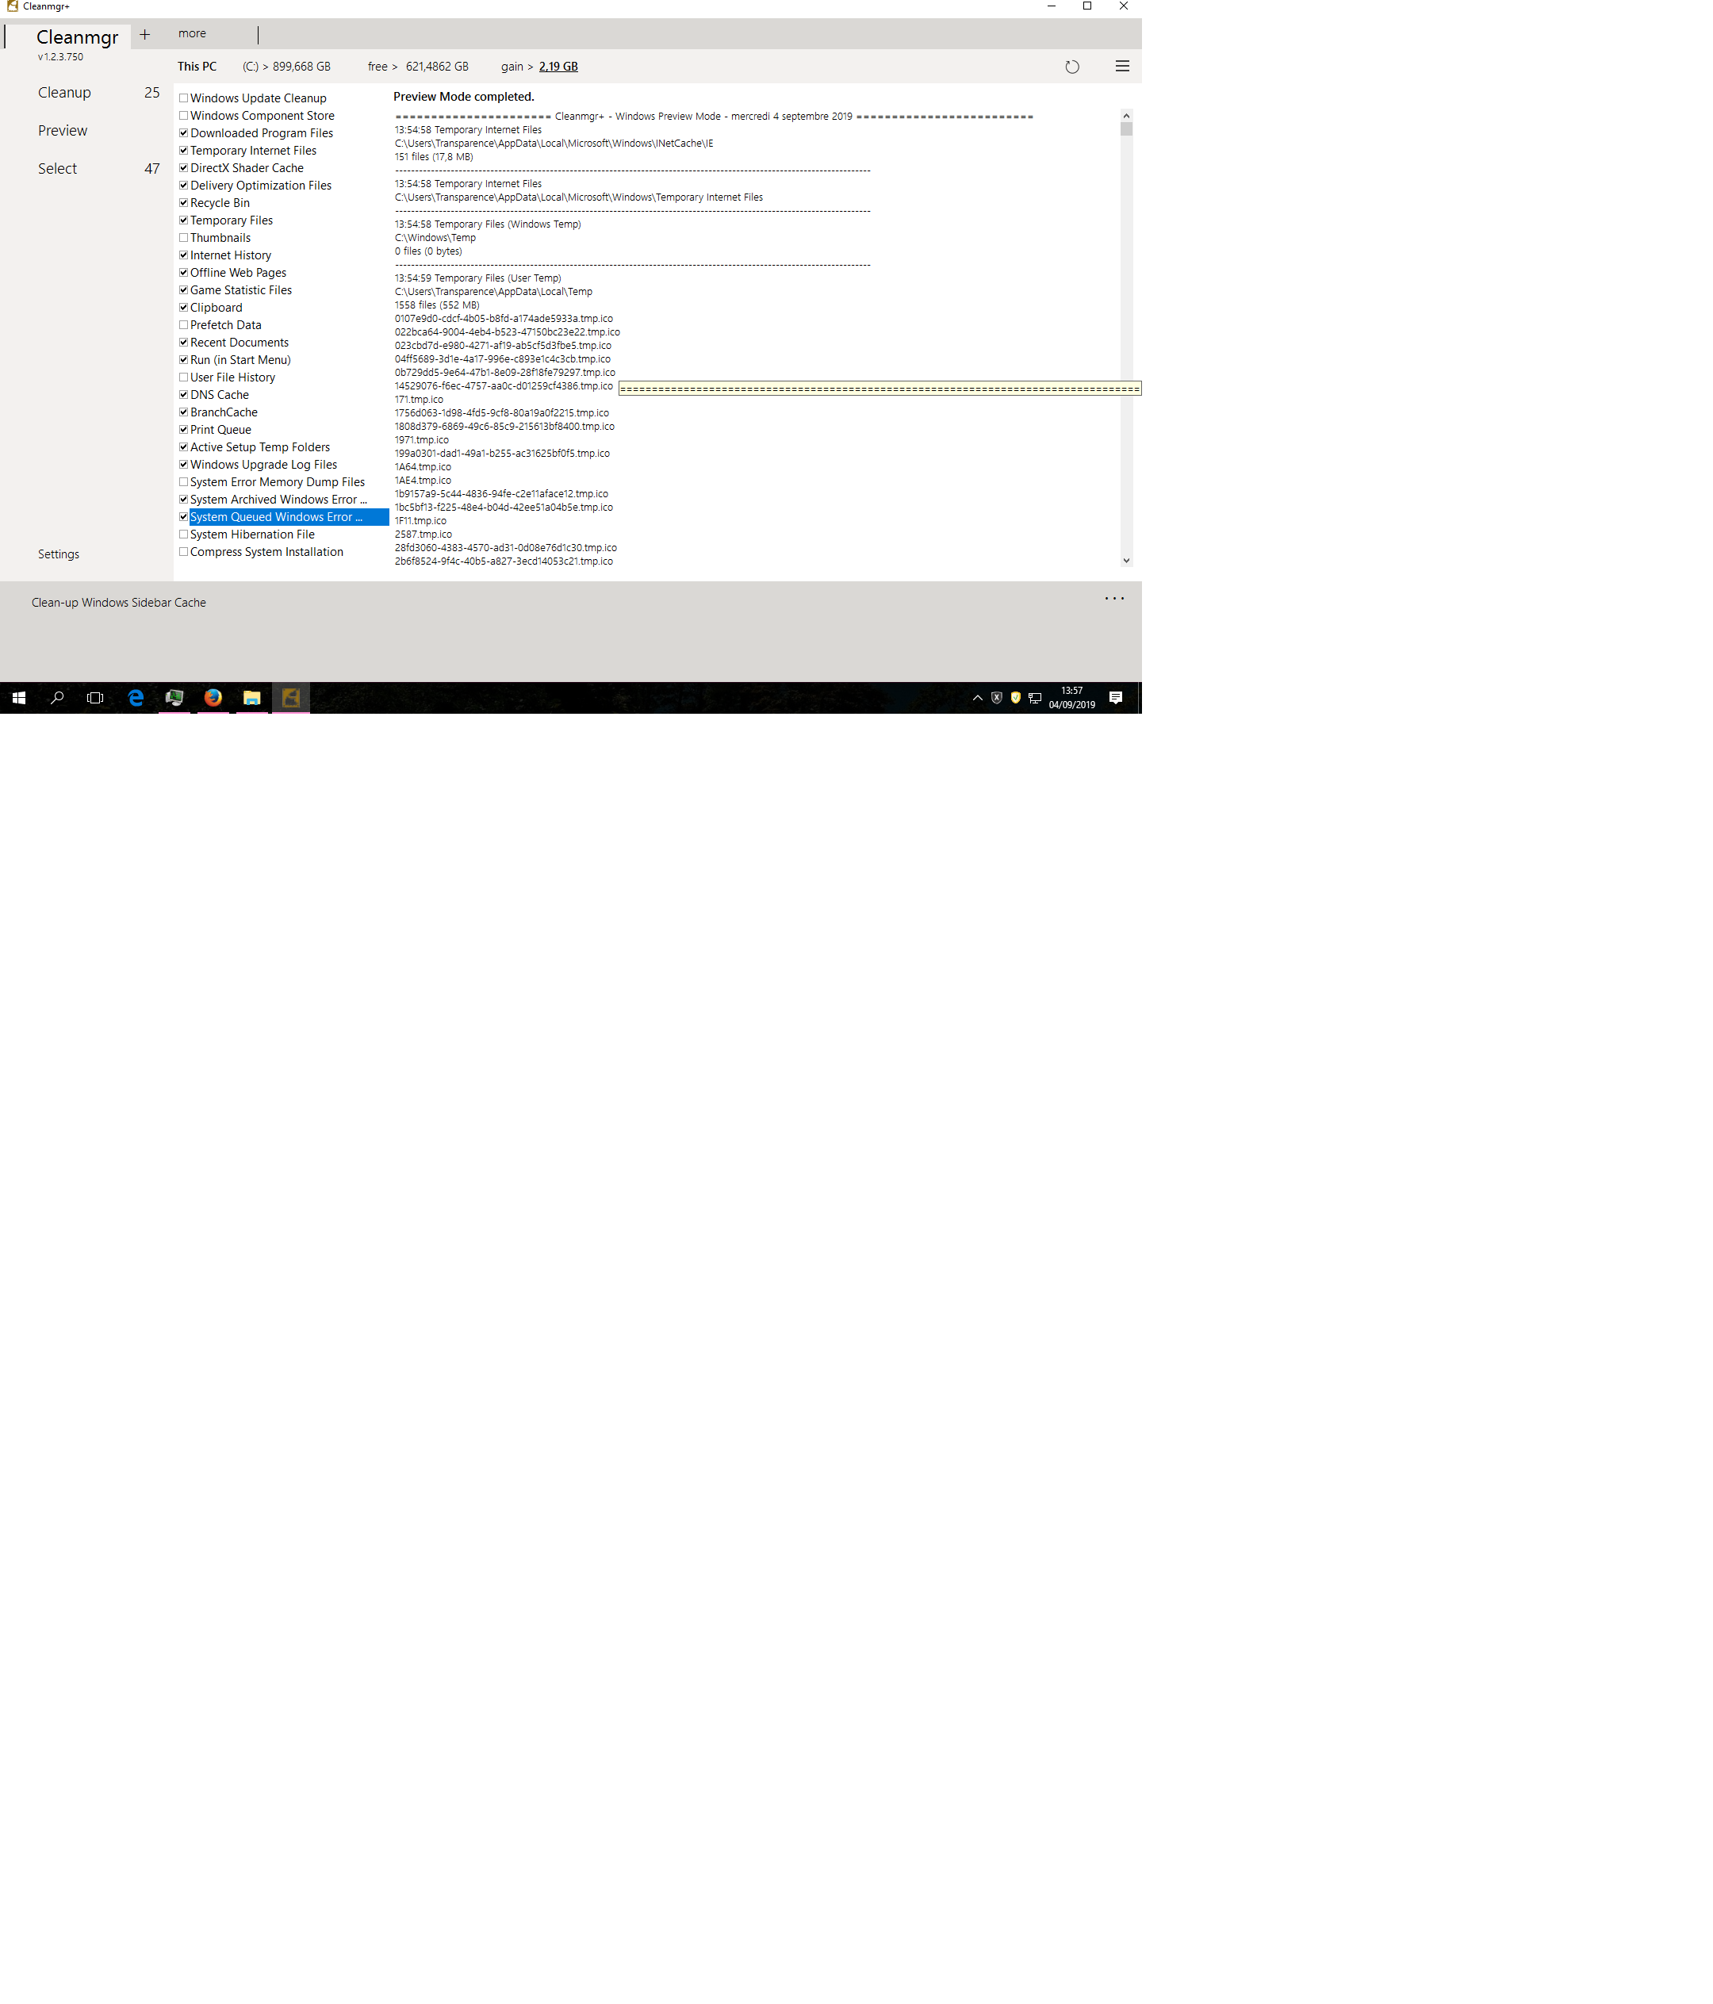Click the 2,19 GB gain link
This screenshot has width=1713, height=2004.
(558, 67)
